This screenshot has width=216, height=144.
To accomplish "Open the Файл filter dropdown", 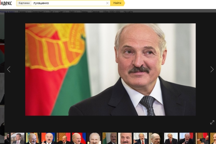I will [73, 12].
